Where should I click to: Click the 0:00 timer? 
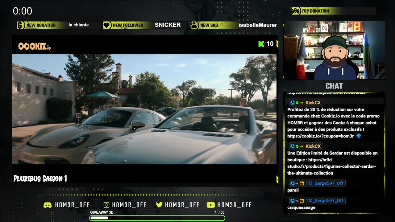click(23, 11)
